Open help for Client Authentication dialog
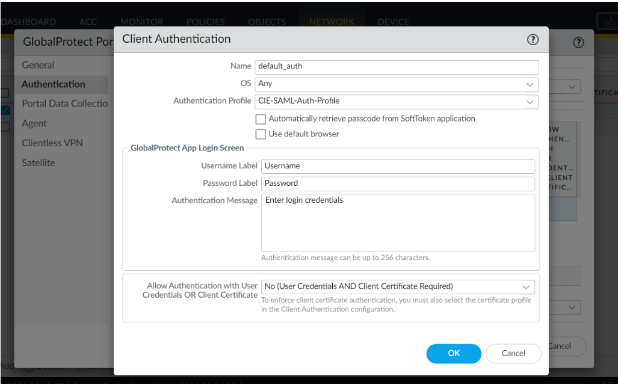 533,40
